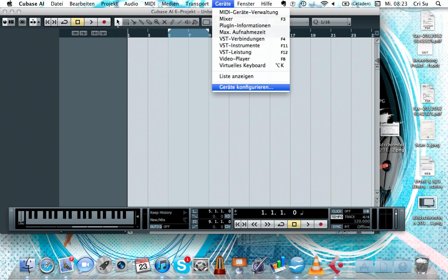Pick the Split scissors tool
This screenshot has width=448, height=280.
[x=134, y=22]
